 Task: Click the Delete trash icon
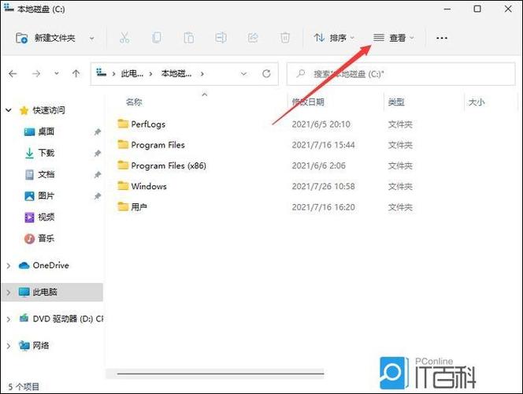coord(285,38)
